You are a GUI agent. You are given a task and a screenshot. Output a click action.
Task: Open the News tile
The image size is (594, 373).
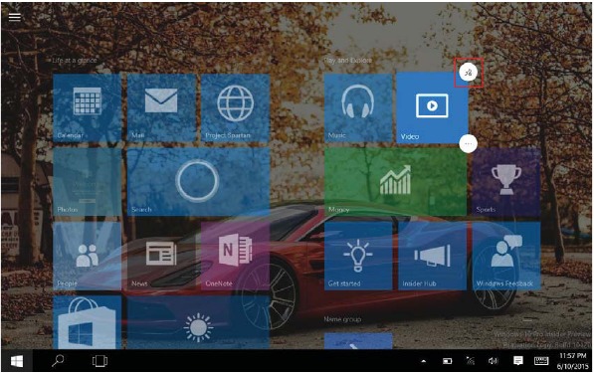161,256
